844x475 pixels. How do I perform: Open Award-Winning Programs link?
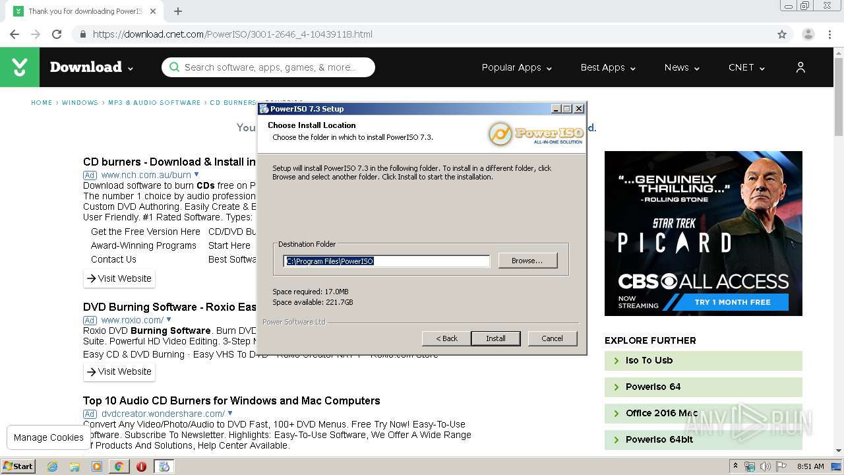pos(144,245)
